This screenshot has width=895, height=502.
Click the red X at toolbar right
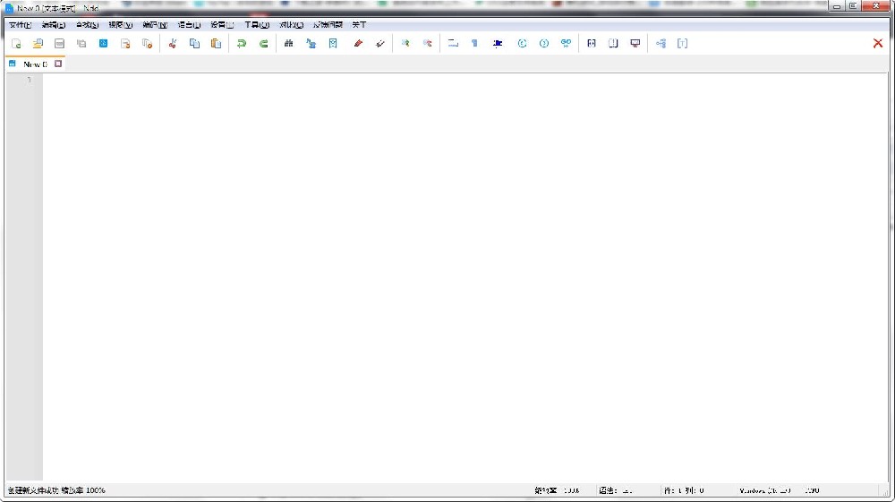(878, 43)
